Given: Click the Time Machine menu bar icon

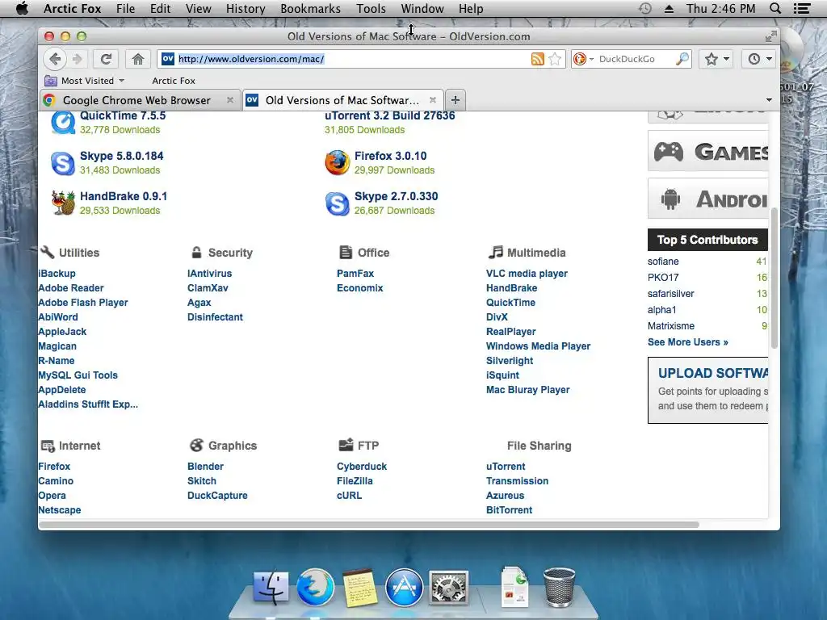Looking at the screenshot, I should pyautogui.click(x=644, y=8).
